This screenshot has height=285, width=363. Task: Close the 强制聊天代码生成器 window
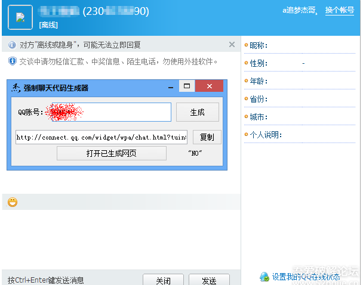pos(210,86)
